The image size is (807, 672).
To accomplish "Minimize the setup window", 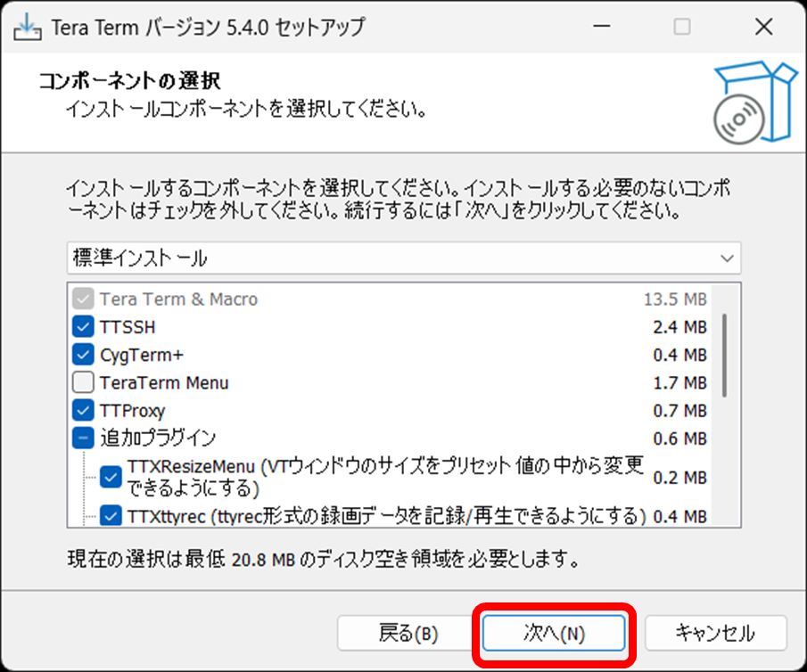I will click(x=601, y=27).
